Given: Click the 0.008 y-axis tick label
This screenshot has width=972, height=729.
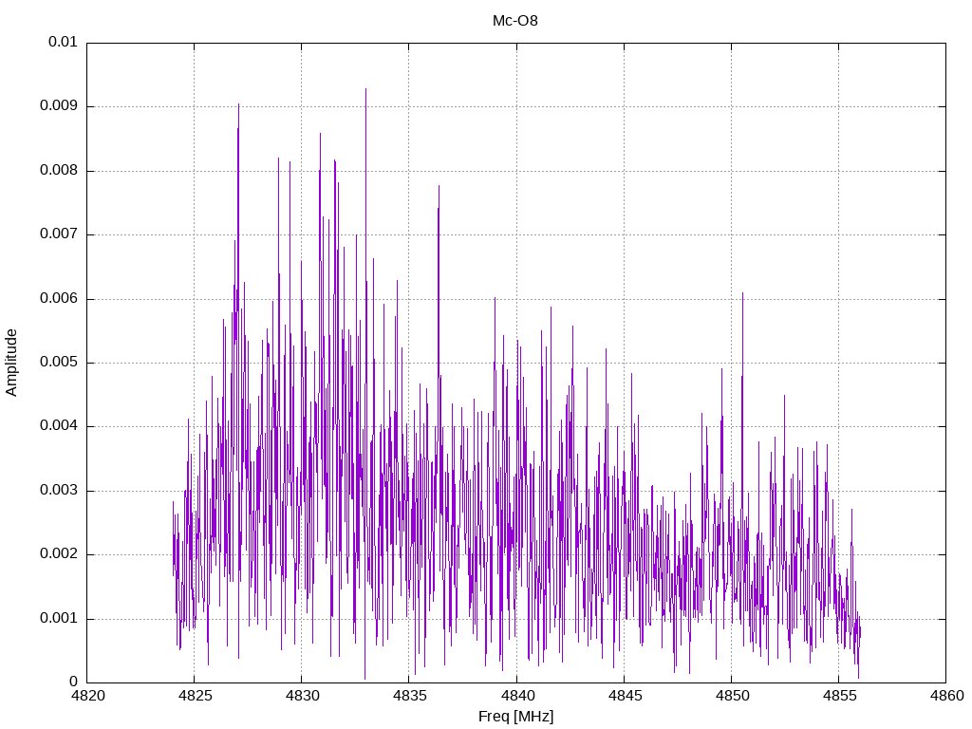Looking at the screenshot, I should point(59,171).
